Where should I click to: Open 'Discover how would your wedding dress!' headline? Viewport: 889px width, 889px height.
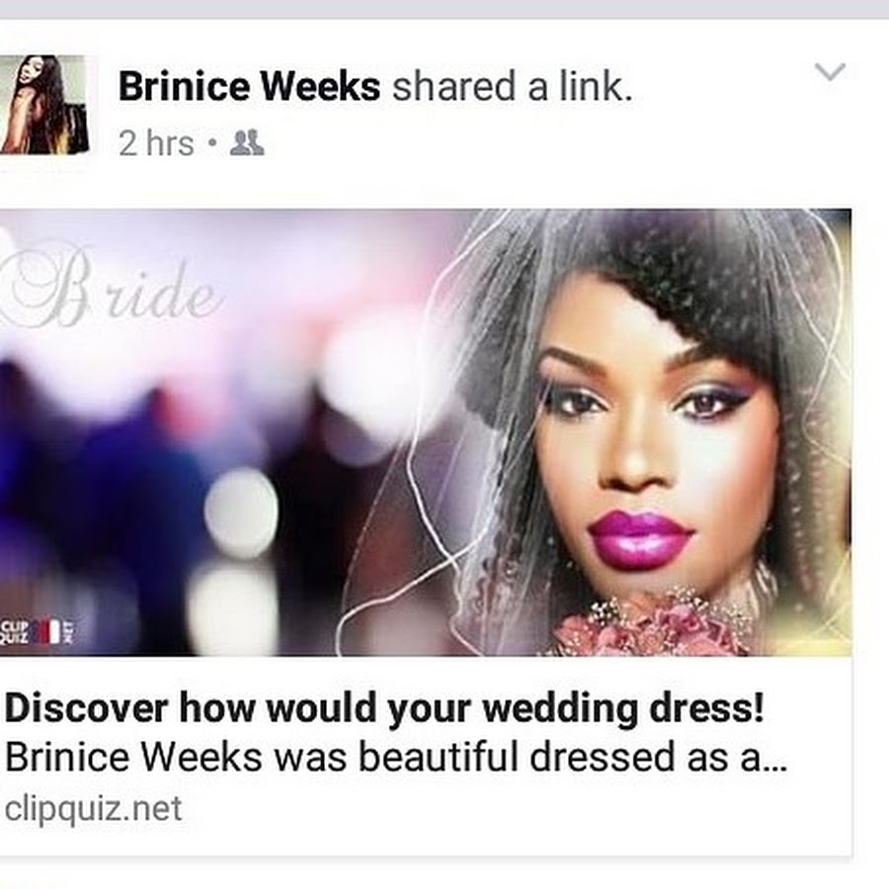coord(384,708)
